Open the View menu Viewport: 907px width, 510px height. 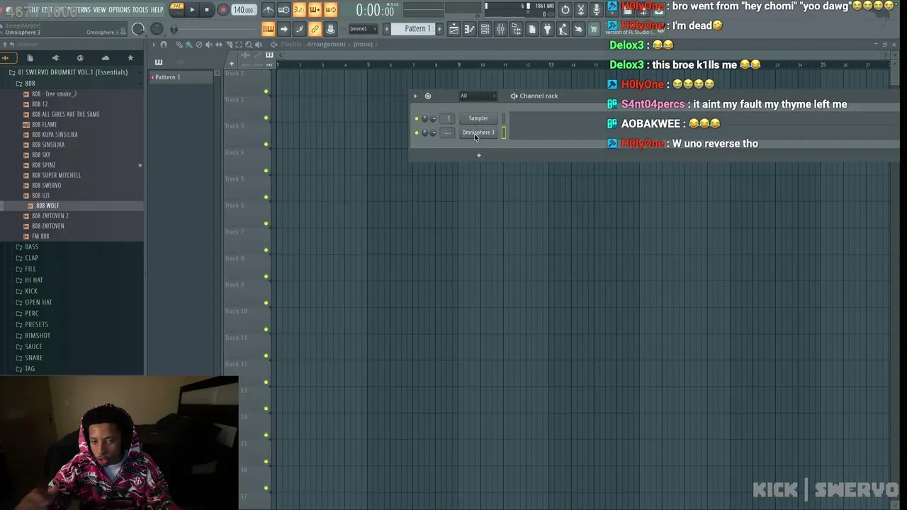(x=99, y=10)
